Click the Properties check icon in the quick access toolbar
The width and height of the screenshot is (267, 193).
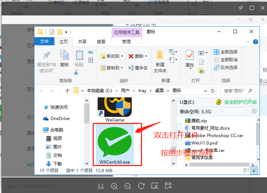(x=52, y=32)
